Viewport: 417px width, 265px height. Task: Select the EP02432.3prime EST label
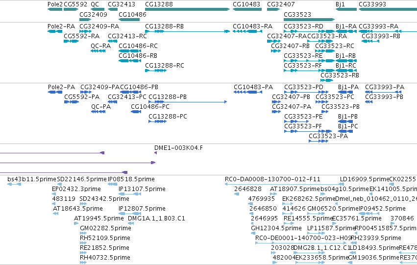(x=76, y=189)
